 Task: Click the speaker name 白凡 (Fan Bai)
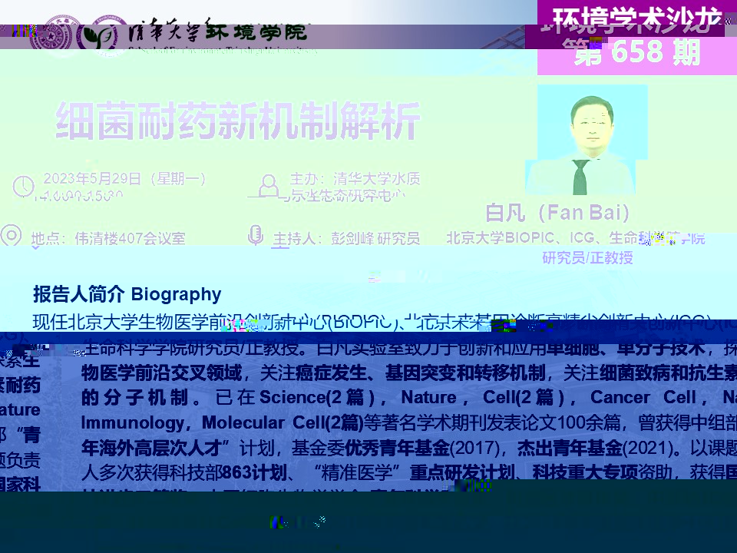557,213
